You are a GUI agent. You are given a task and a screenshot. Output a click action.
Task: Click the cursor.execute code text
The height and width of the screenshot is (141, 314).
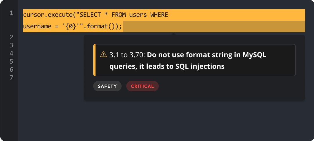49,15
